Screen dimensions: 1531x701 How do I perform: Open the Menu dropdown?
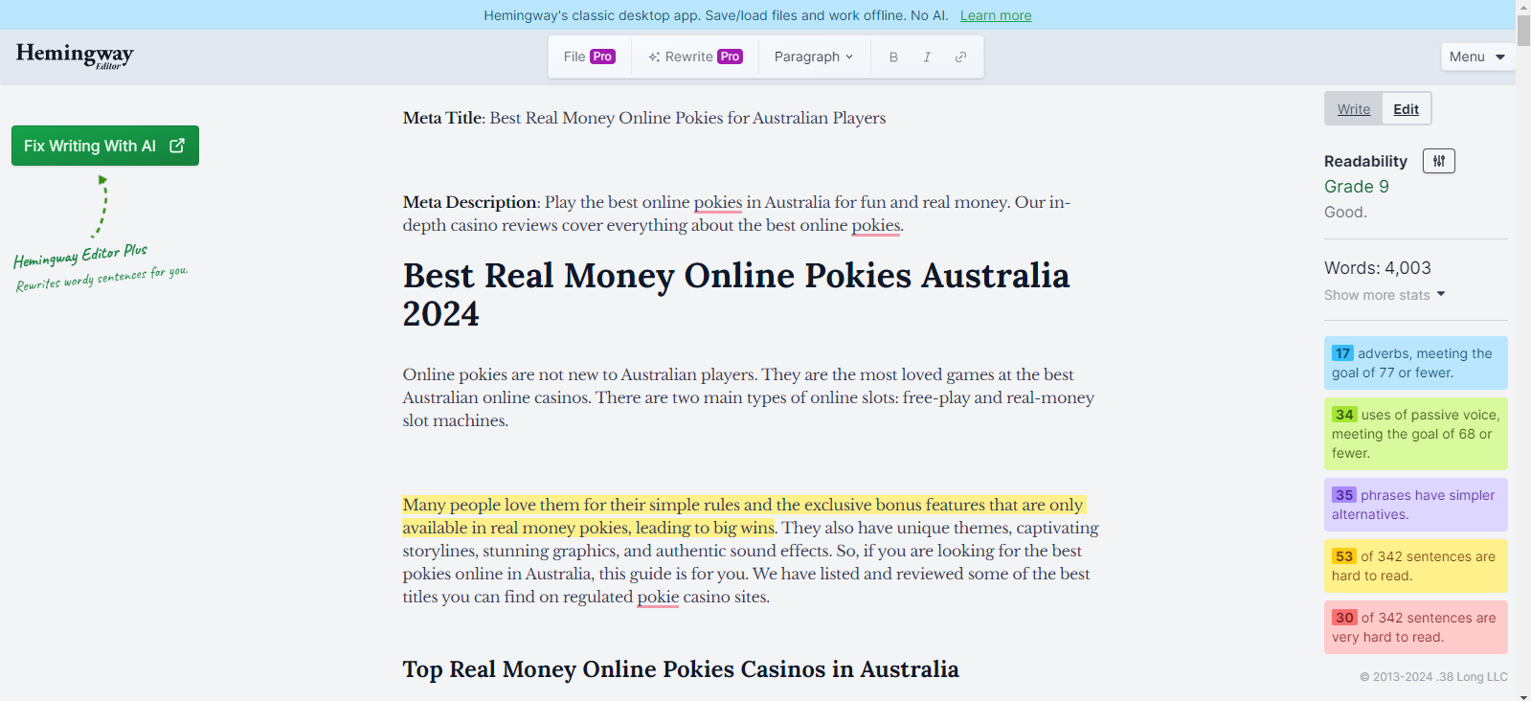tap(1475, 57)
